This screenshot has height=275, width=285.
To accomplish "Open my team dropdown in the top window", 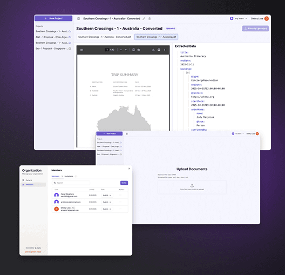I will [x=241, y=18].
